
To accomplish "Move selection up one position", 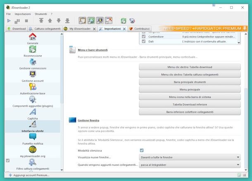I will tap(50, 21).
